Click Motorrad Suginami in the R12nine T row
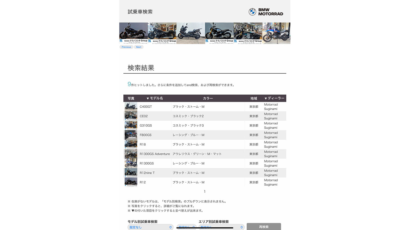The height and width of the screenshot is (230, 410). pyautogui.click(x=271, y=173)
